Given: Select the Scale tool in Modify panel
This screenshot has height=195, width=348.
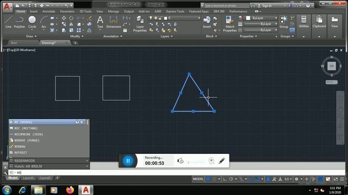Looking at the screenshot, I should pos(71,30).
